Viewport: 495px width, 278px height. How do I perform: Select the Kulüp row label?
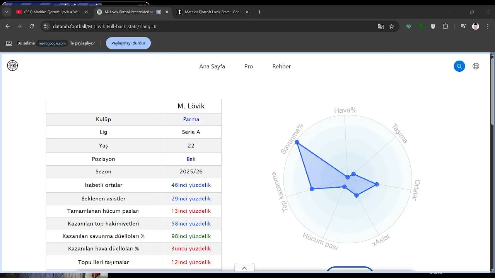(x=103, y=119)
